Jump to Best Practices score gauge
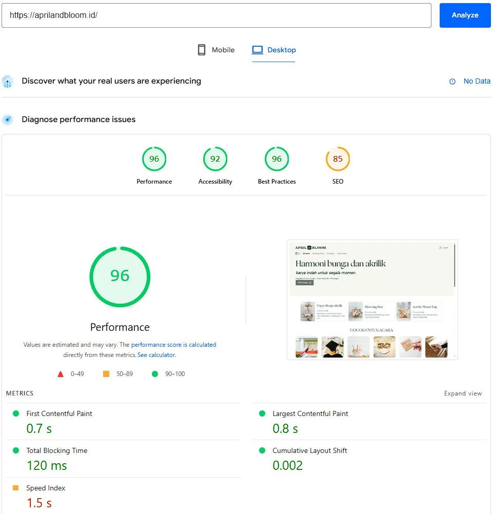This screenshot has height=514, width=493. (x=277, y=159)
